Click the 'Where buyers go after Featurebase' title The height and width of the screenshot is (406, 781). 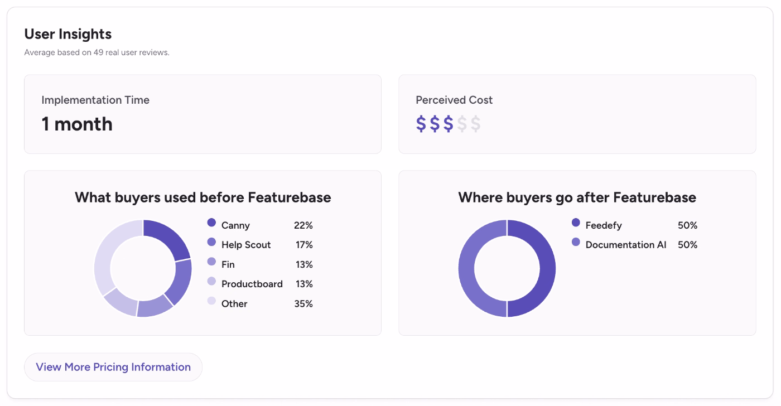pos(577,197)
